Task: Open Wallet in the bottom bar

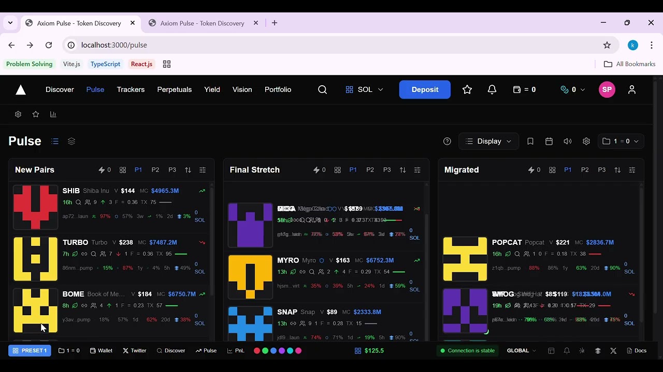Action: 101,351
